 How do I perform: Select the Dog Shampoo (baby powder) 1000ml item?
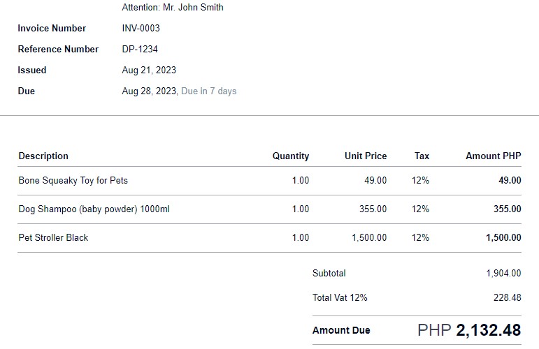(x=94, y=209)
